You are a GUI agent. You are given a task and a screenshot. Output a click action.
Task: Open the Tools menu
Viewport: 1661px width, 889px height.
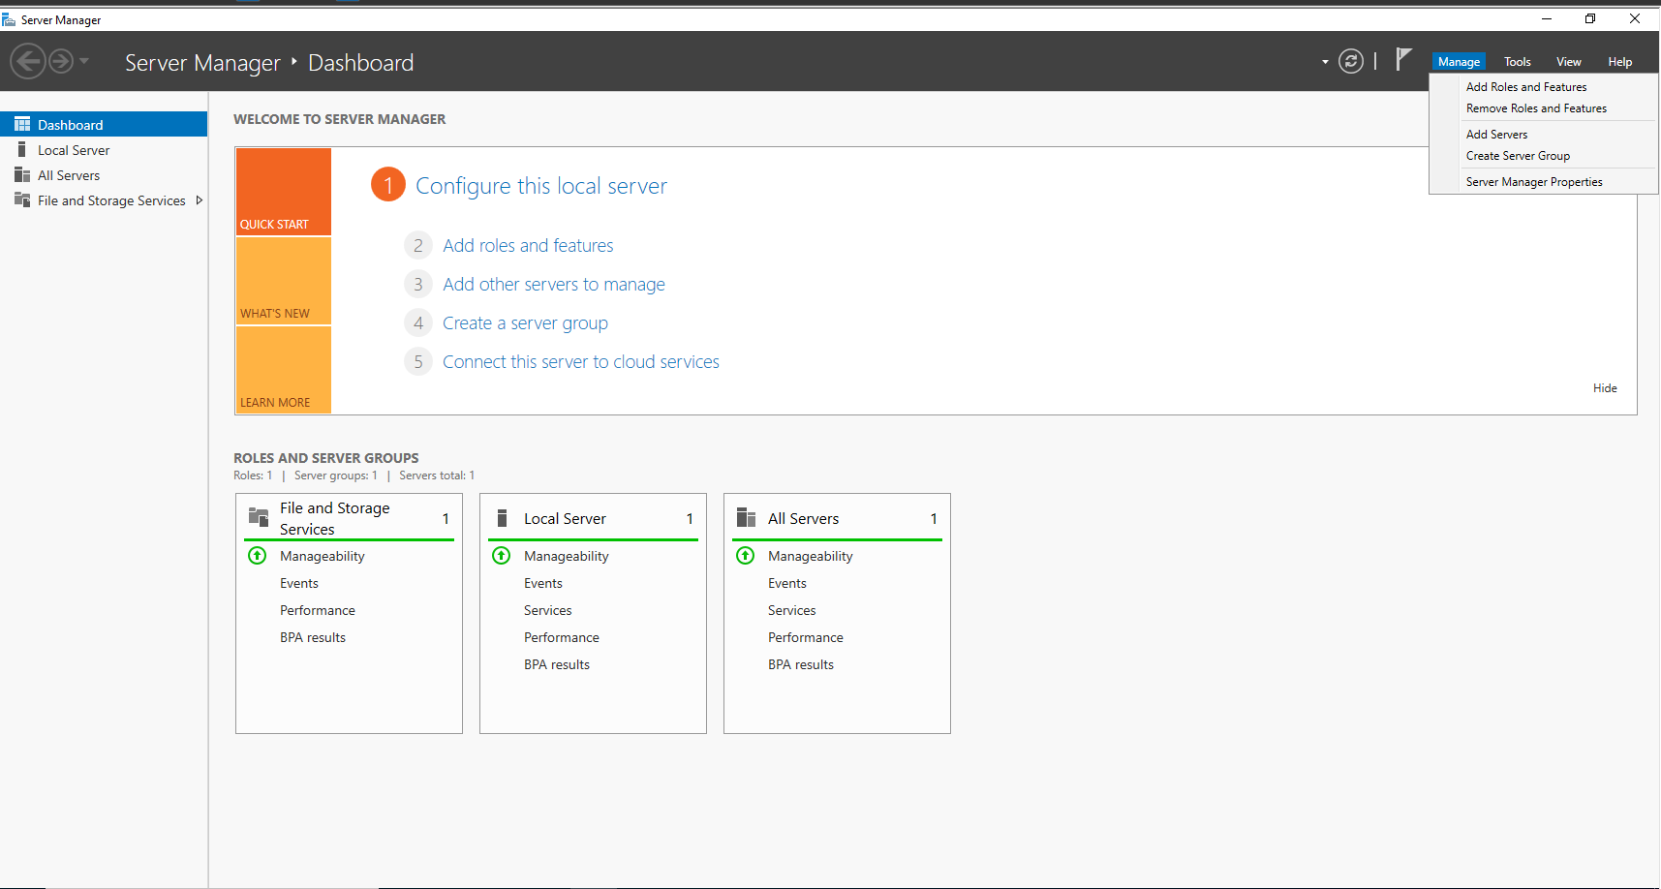[1518, 62]
